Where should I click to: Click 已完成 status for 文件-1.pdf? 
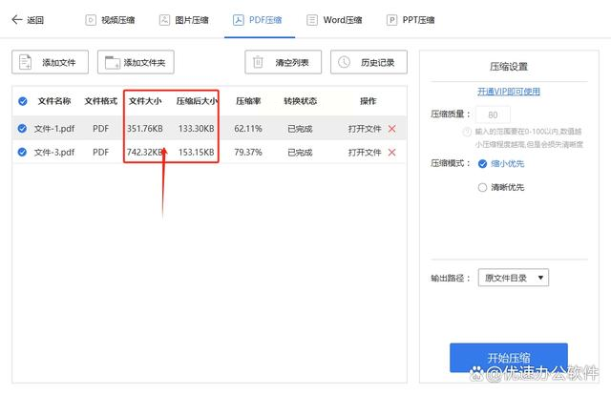[x=300, y=129]
